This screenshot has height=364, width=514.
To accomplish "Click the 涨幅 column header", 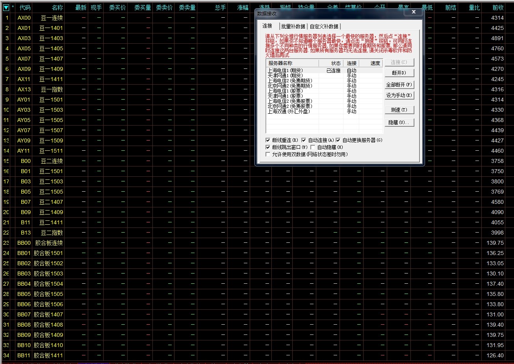I will point(243,7).
